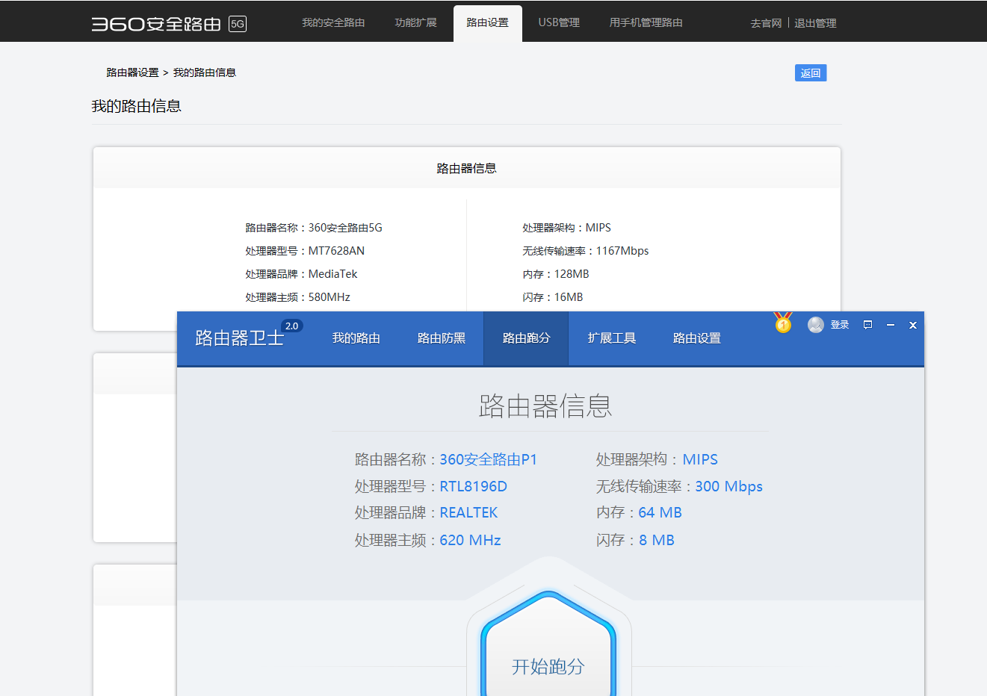This screenshot has width=987, height=696.
Task: Click 无线传输速率：1167Mbps text
Action: tap(586, 251)
